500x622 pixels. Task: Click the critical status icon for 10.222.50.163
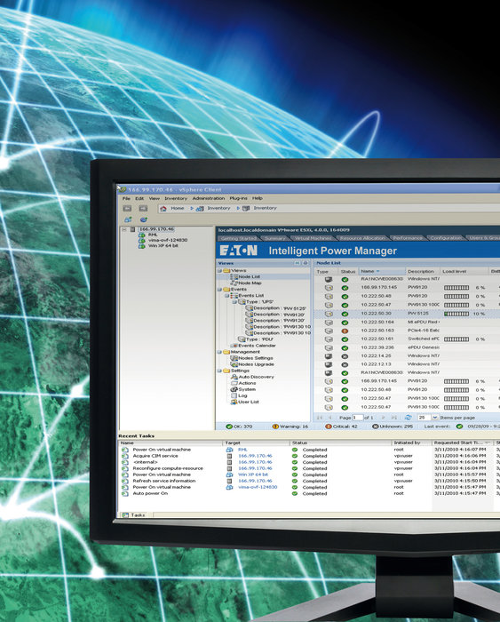pos(345,331)
